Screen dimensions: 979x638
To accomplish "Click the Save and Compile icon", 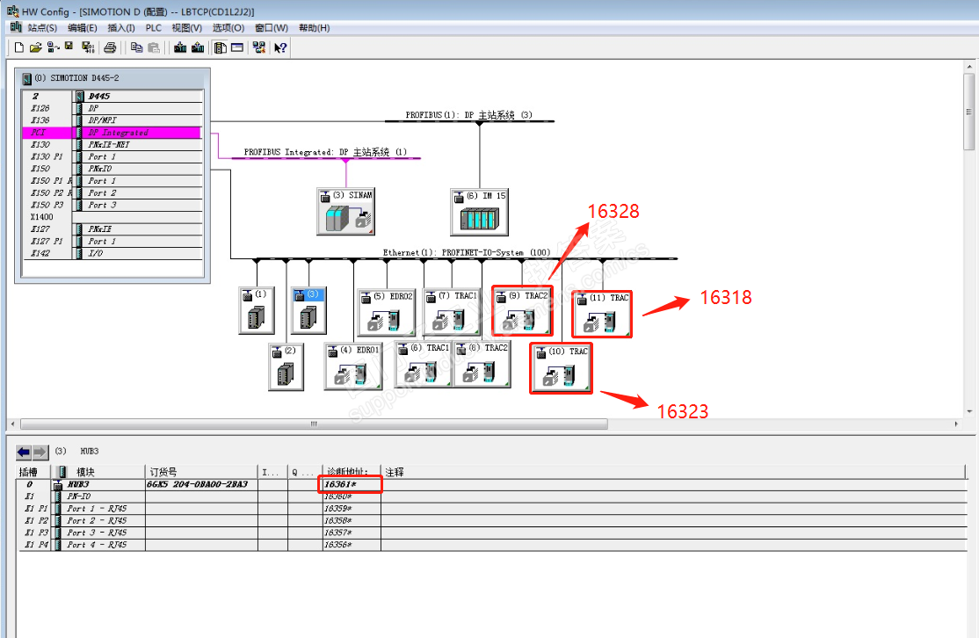I will pos(88,47).
